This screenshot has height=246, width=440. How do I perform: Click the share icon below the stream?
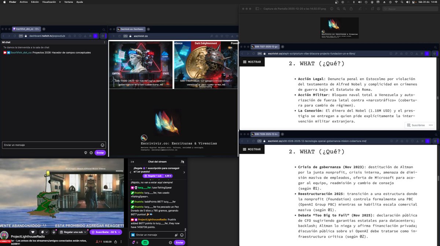click(x=115, y=242)
